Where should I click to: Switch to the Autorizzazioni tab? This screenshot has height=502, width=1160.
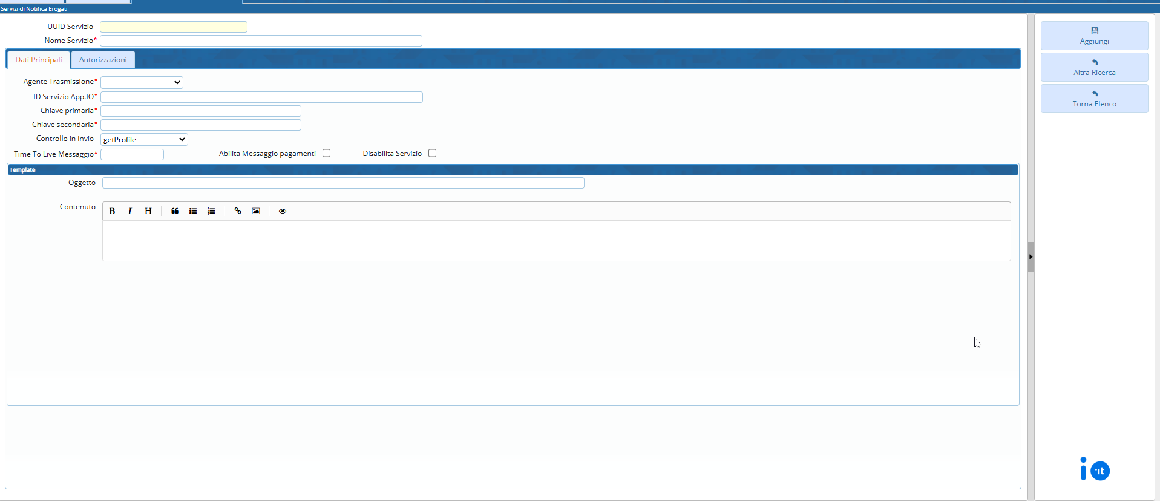click(x=103, y=60)
